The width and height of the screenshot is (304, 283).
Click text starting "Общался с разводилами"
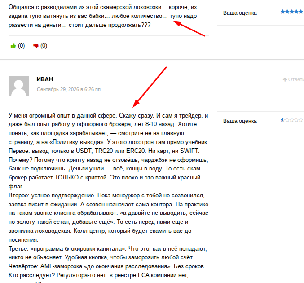click(103, 16)
